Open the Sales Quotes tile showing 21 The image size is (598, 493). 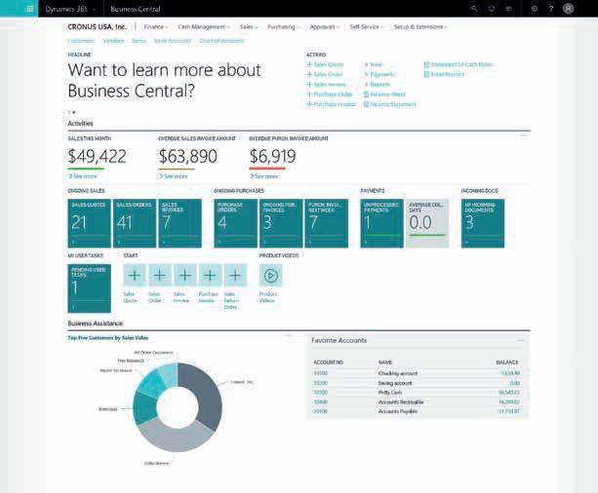pos(89,223)
